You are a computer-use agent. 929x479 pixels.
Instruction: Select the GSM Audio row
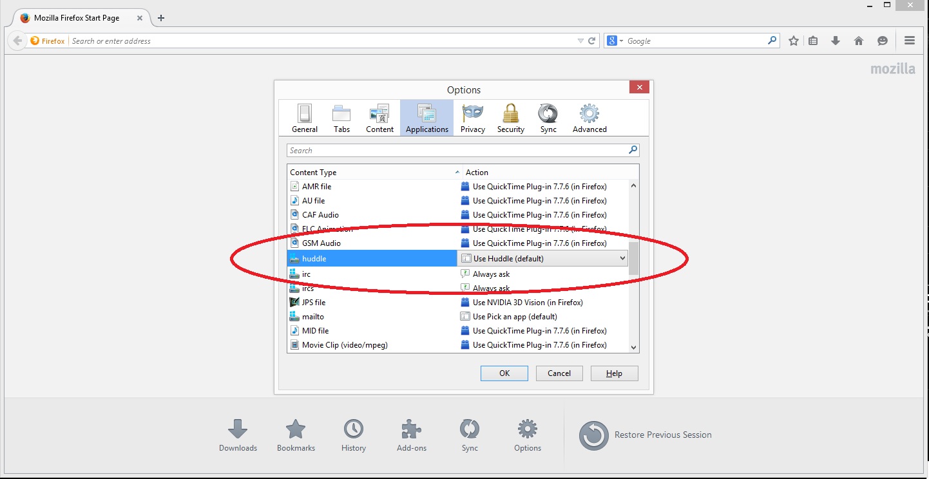457,243
